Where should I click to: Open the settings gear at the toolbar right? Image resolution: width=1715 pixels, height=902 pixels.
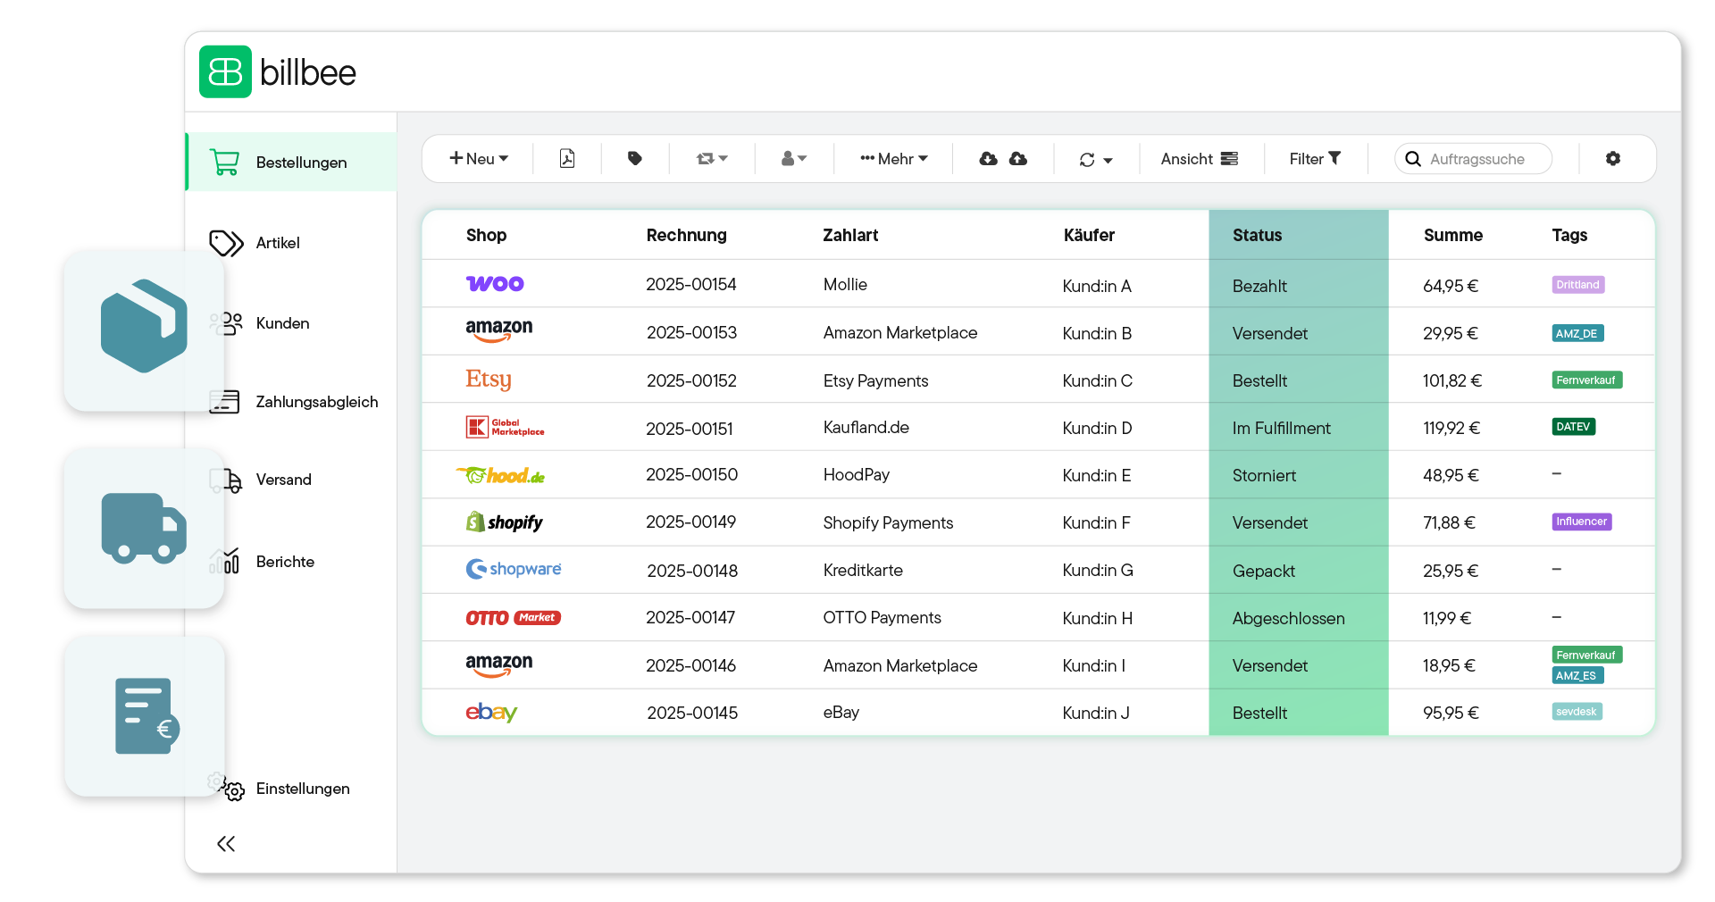click(1613, 158)
